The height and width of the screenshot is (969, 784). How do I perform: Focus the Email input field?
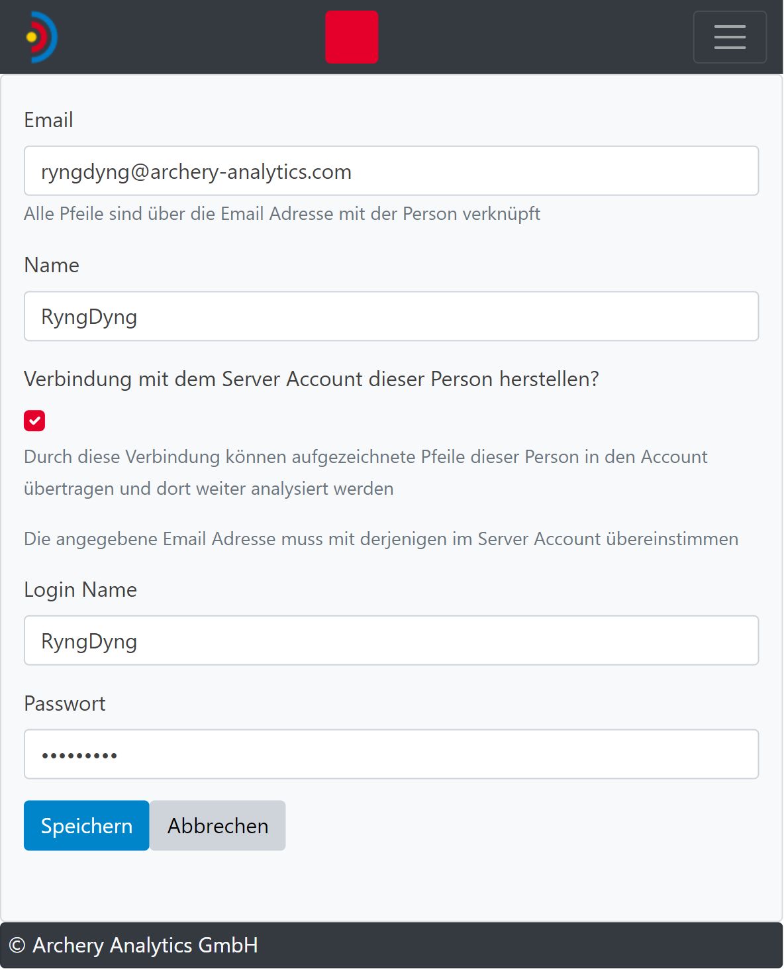coord(391,172)
